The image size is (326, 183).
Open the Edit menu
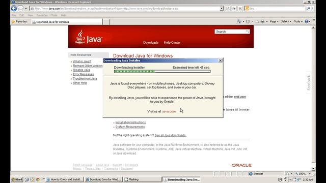pos(21,15)
